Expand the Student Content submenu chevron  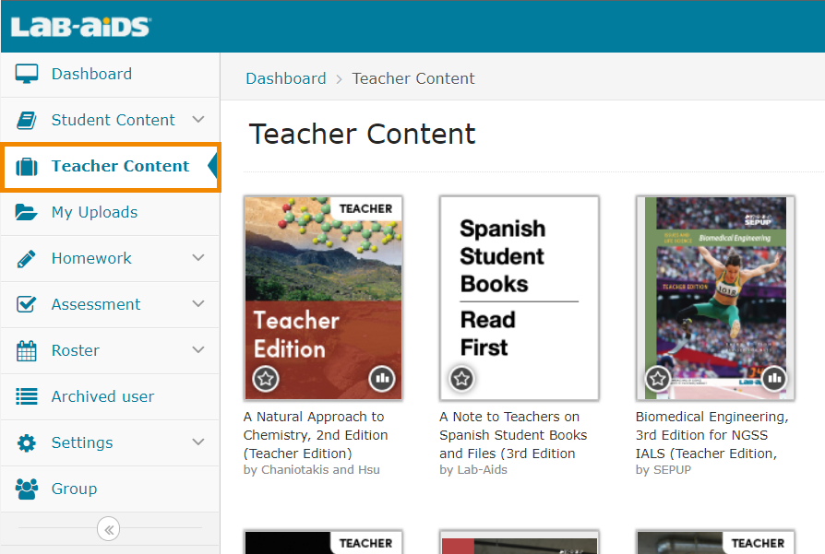pos(198,120)
